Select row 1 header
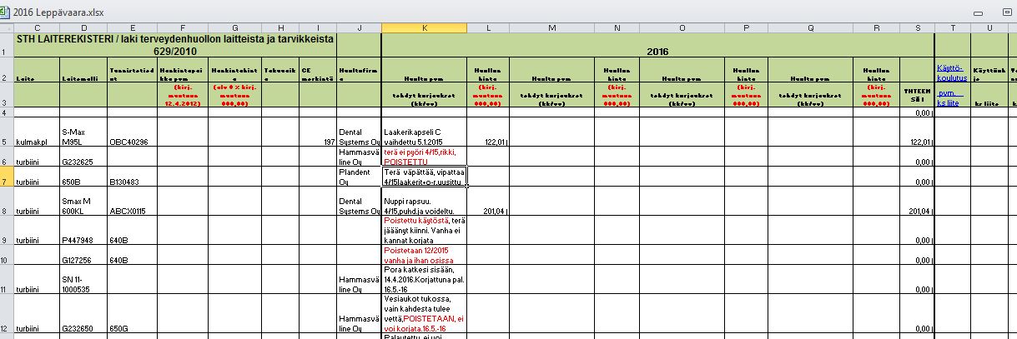Viewport: 1017px width, 339px height. [7, 45]
